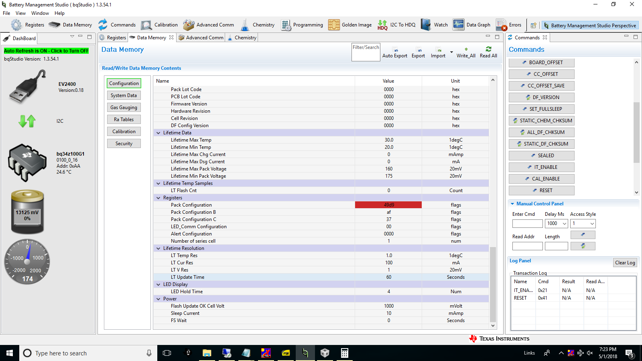Click the Clear Log button

pos(625,263)
